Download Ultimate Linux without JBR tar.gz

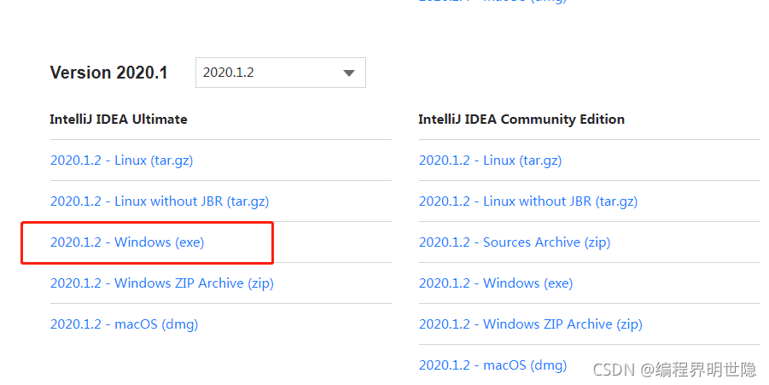(x=160, y=201)
